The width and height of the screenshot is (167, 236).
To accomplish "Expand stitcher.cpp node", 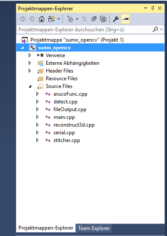I will point(37,140).
